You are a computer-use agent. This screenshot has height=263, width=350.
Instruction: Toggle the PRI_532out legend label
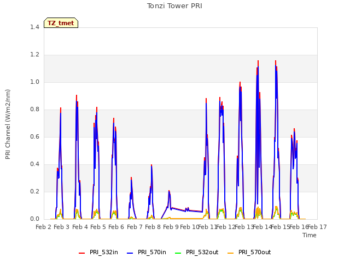coord(202,252)
